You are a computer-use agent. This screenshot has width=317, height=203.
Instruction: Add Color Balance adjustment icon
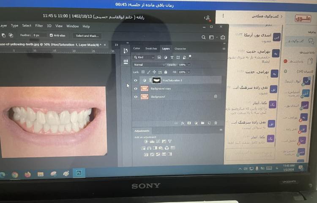(149, 148)
